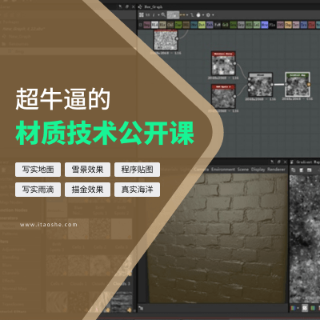Viewport: 320px width, 320px height.
Task: Toggle the highlighted button after the magnifier
Action: pyautogui.click(x=174, y=14)
